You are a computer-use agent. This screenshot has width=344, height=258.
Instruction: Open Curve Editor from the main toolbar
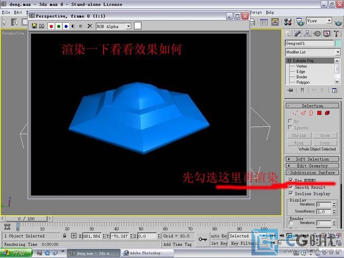[x=264, y=22]
